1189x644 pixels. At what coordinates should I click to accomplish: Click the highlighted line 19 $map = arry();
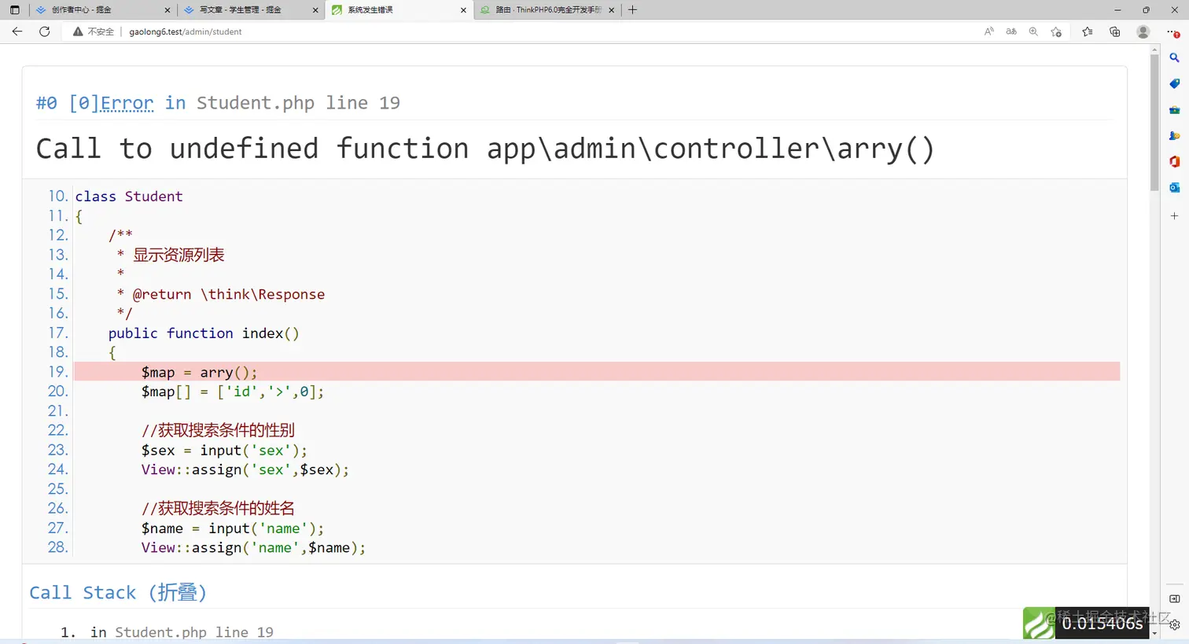[597, 372]
